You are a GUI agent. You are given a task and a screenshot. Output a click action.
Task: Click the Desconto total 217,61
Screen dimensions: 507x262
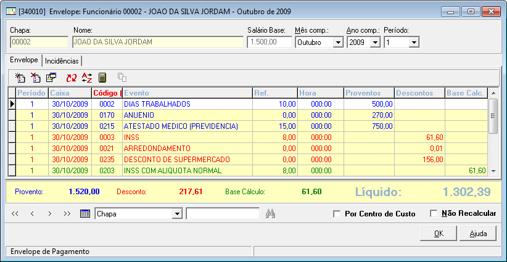click(x=191, y=192)
